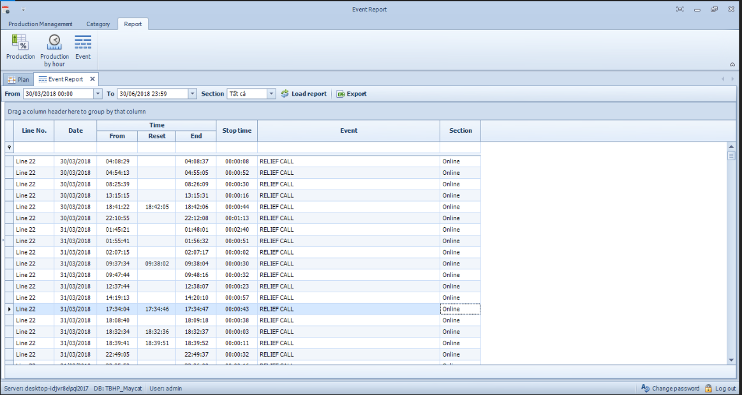
Task: Open the To date dropdown
Action: tap(192, 94)
